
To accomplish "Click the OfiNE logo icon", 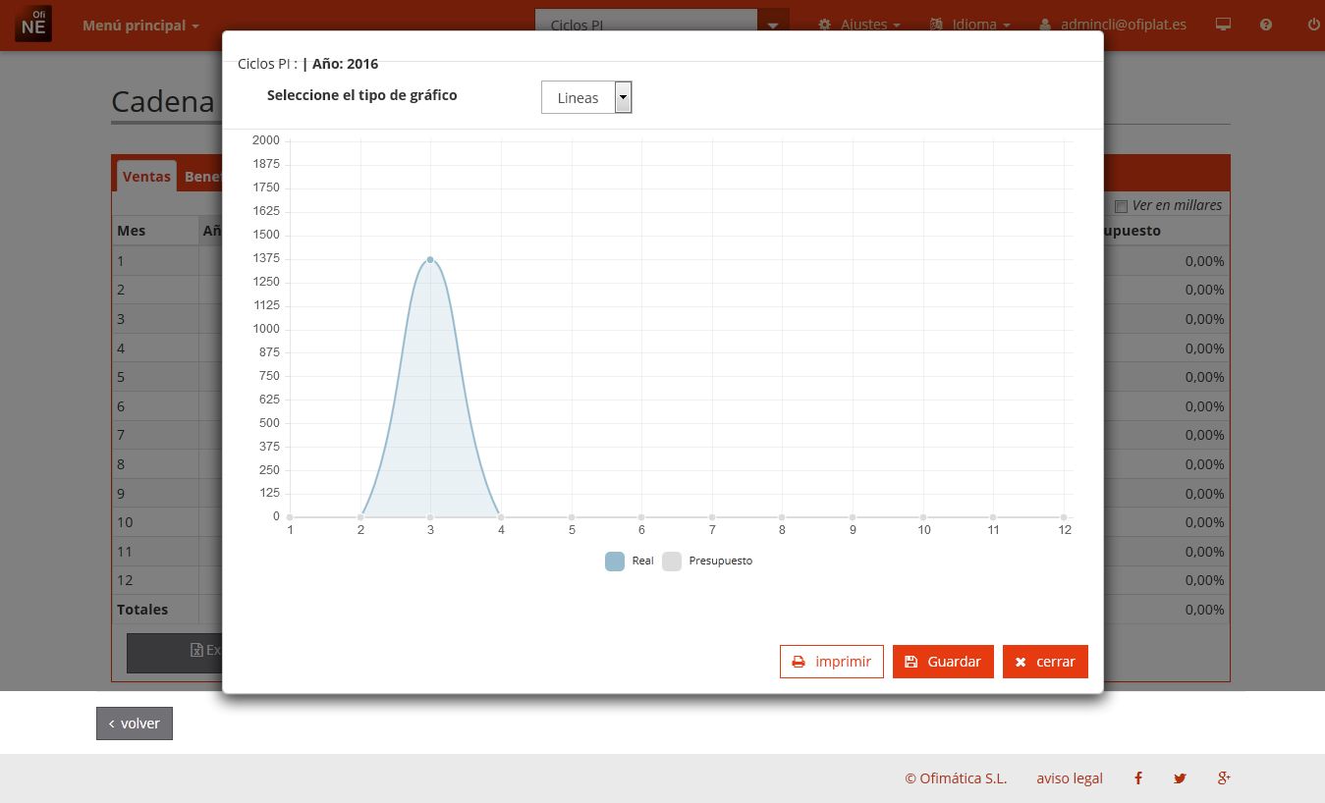I will tap(33, 23).
